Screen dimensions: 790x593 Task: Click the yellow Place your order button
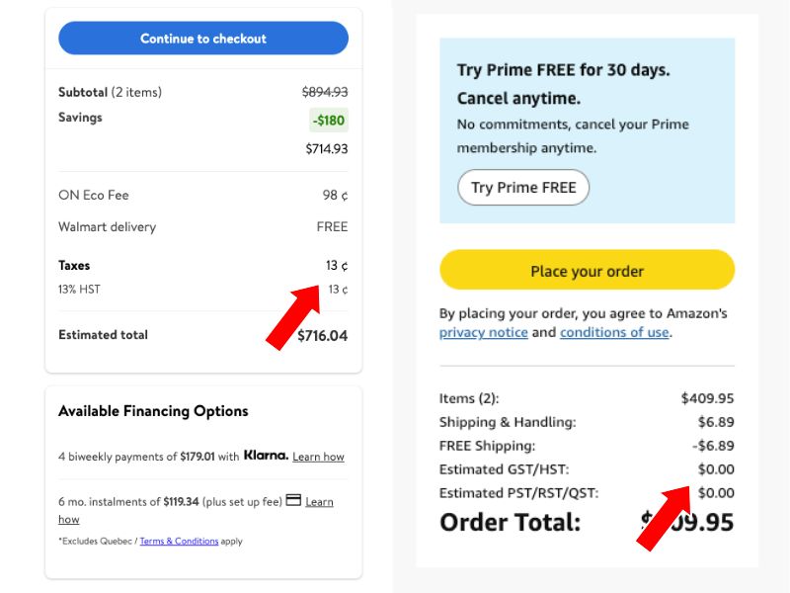coord(587,271)
